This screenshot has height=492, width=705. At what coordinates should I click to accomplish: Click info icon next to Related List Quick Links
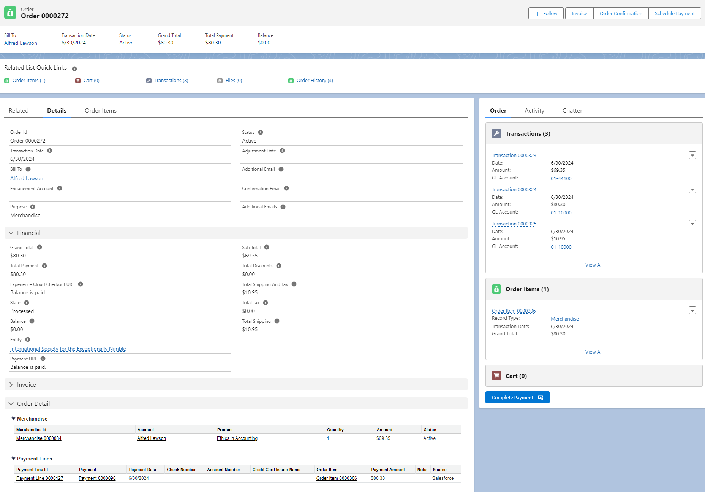point(74,69)
